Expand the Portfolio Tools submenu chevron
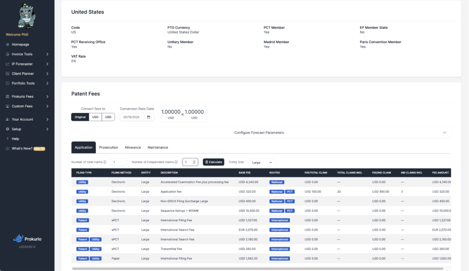The height and width of the screenshot is (271, 469). coord(47,83)
